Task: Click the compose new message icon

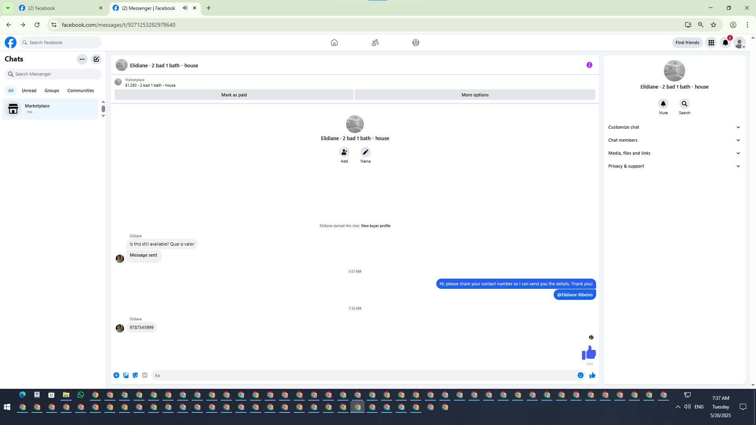Action: (x=96, y=59)
